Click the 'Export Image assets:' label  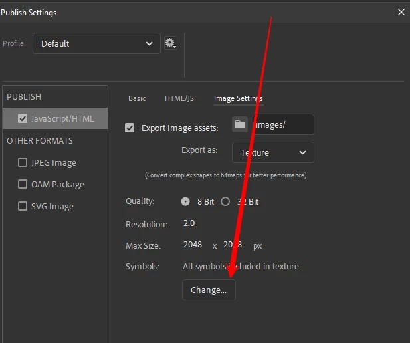(179, 128)
